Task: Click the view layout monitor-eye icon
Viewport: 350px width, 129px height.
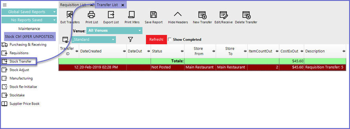Action: click(x=65, y=40)
